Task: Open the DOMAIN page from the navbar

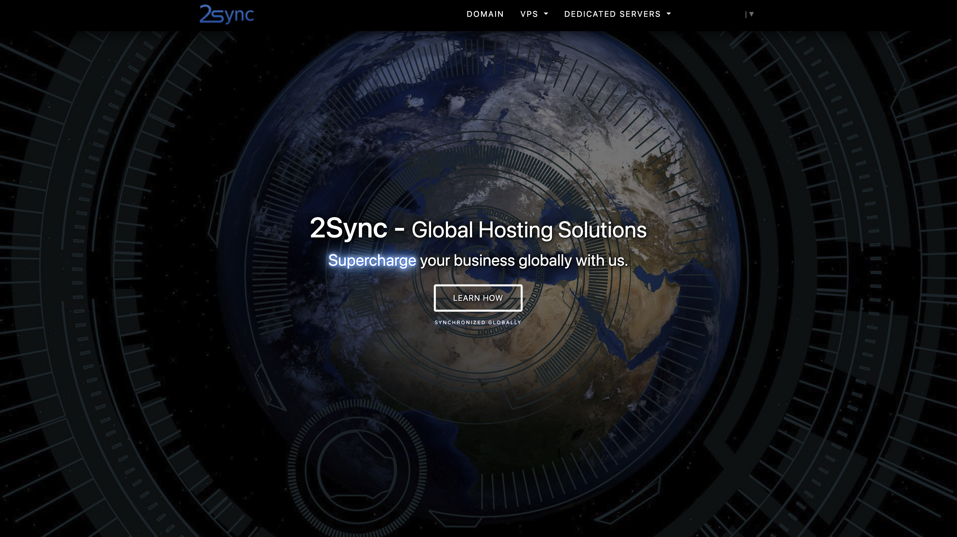Action: click(x=485, y=14)
